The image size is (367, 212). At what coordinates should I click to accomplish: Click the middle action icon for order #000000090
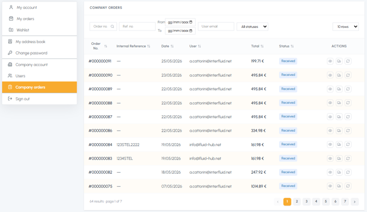[339, 75]
